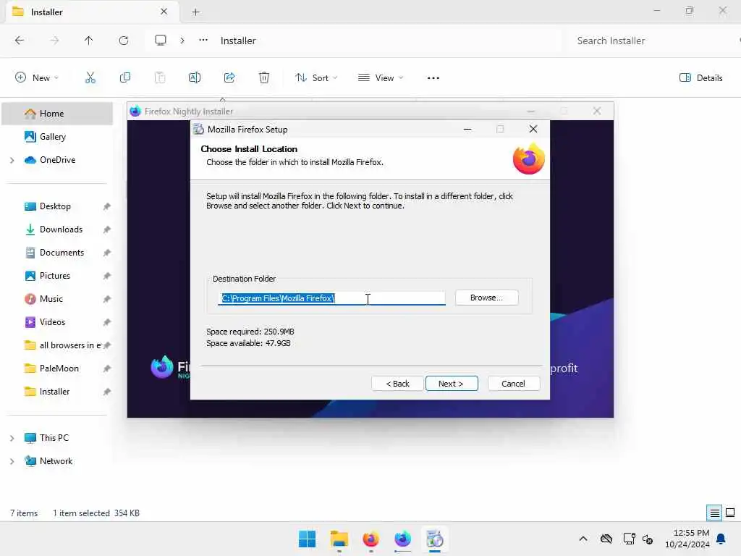This screenshot has height=556, width=741.
Task: Open Firefox Nightly from the taskbar
Action: [x=402, y=539]
